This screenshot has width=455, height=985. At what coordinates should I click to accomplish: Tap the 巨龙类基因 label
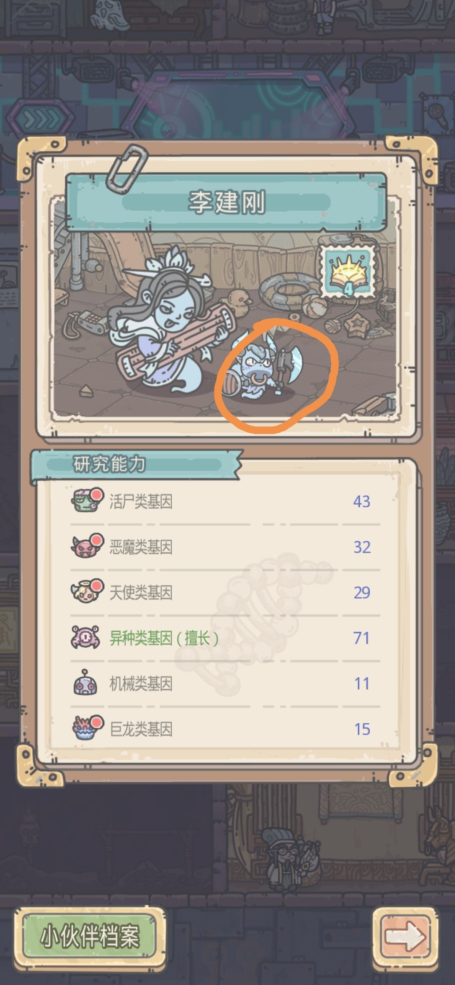pyautogui.click(x=141, y=729)
